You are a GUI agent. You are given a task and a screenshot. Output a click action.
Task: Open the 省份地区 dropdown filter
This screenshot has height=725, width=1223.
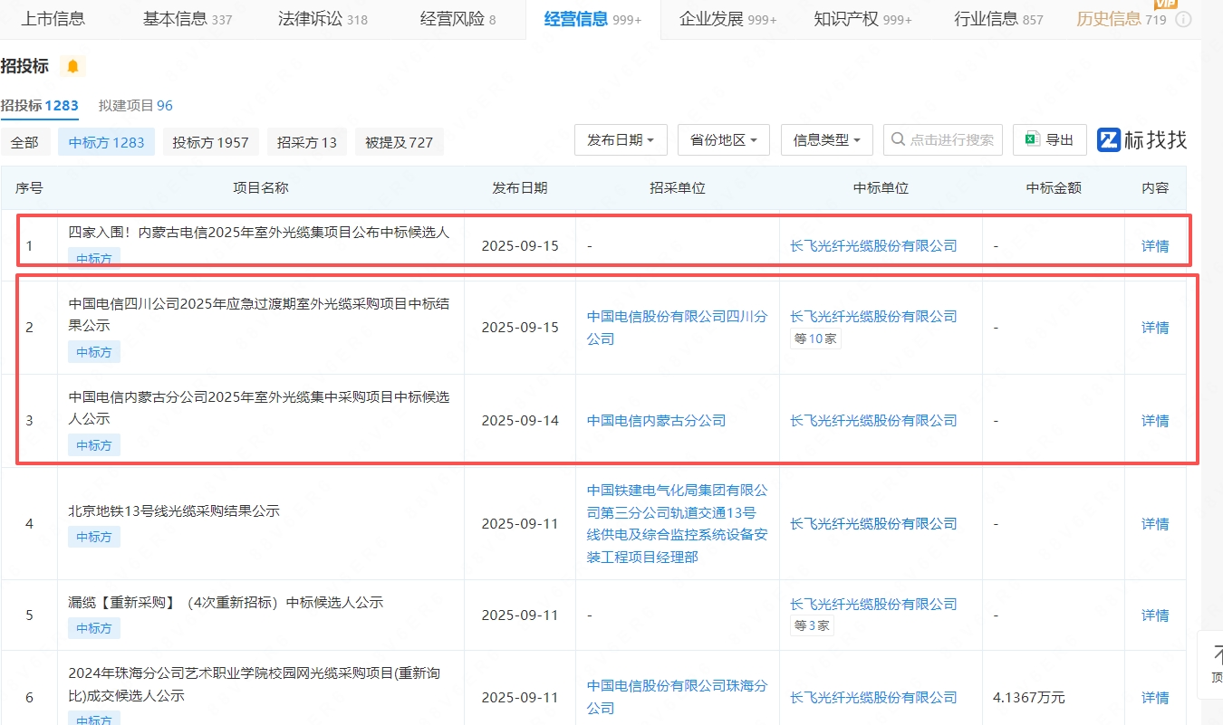(x=724, y=140)
